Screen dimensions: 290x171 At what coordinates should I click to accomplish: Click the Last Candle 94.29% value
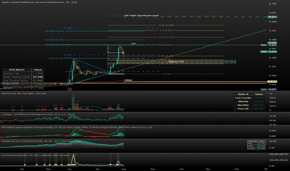259,98
